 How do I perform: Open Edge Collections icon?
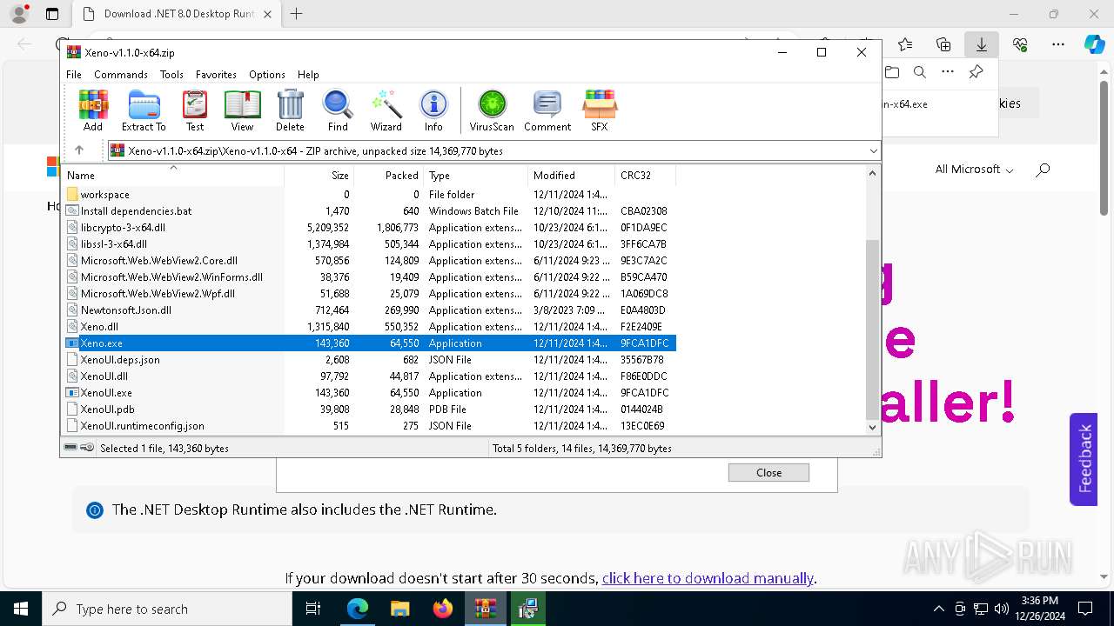tap(943, 44)
